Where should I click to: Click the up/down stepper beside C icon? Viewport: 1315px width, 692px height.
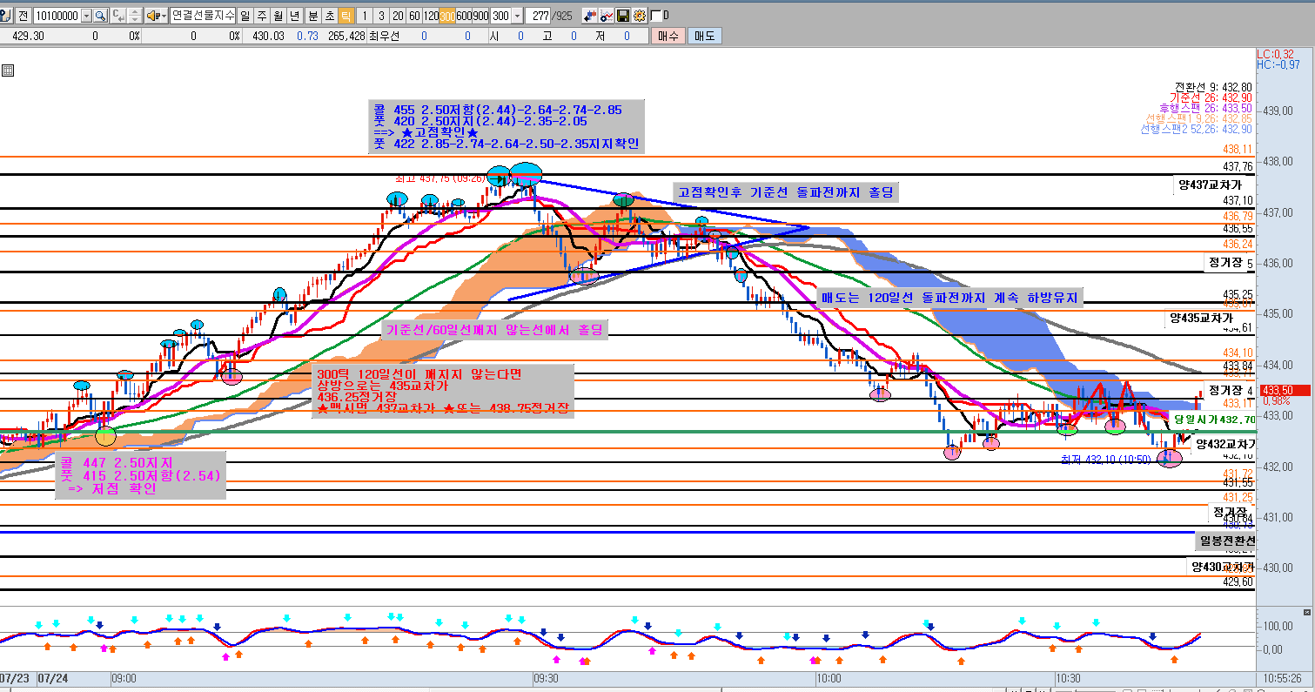pyautogui.click(x=135, y=16)
